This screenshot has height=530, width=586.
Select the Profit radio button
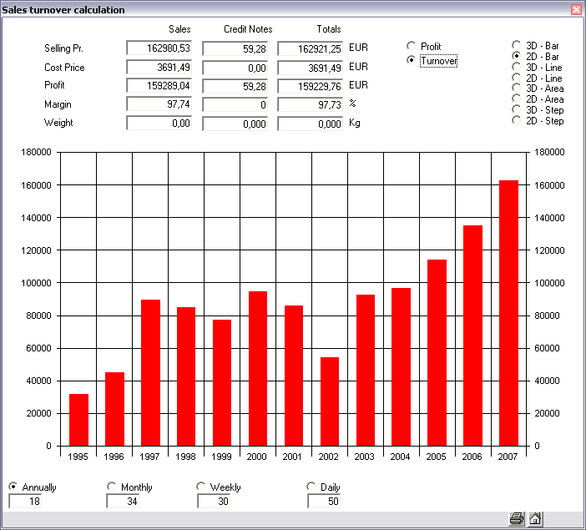[x=411, y=47]
